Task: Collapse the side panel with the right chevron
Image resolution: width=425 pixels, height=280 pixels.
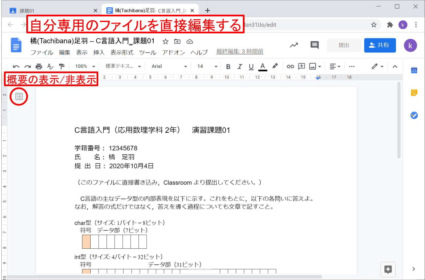Action: pyautogui.click(x=414, y=269)
